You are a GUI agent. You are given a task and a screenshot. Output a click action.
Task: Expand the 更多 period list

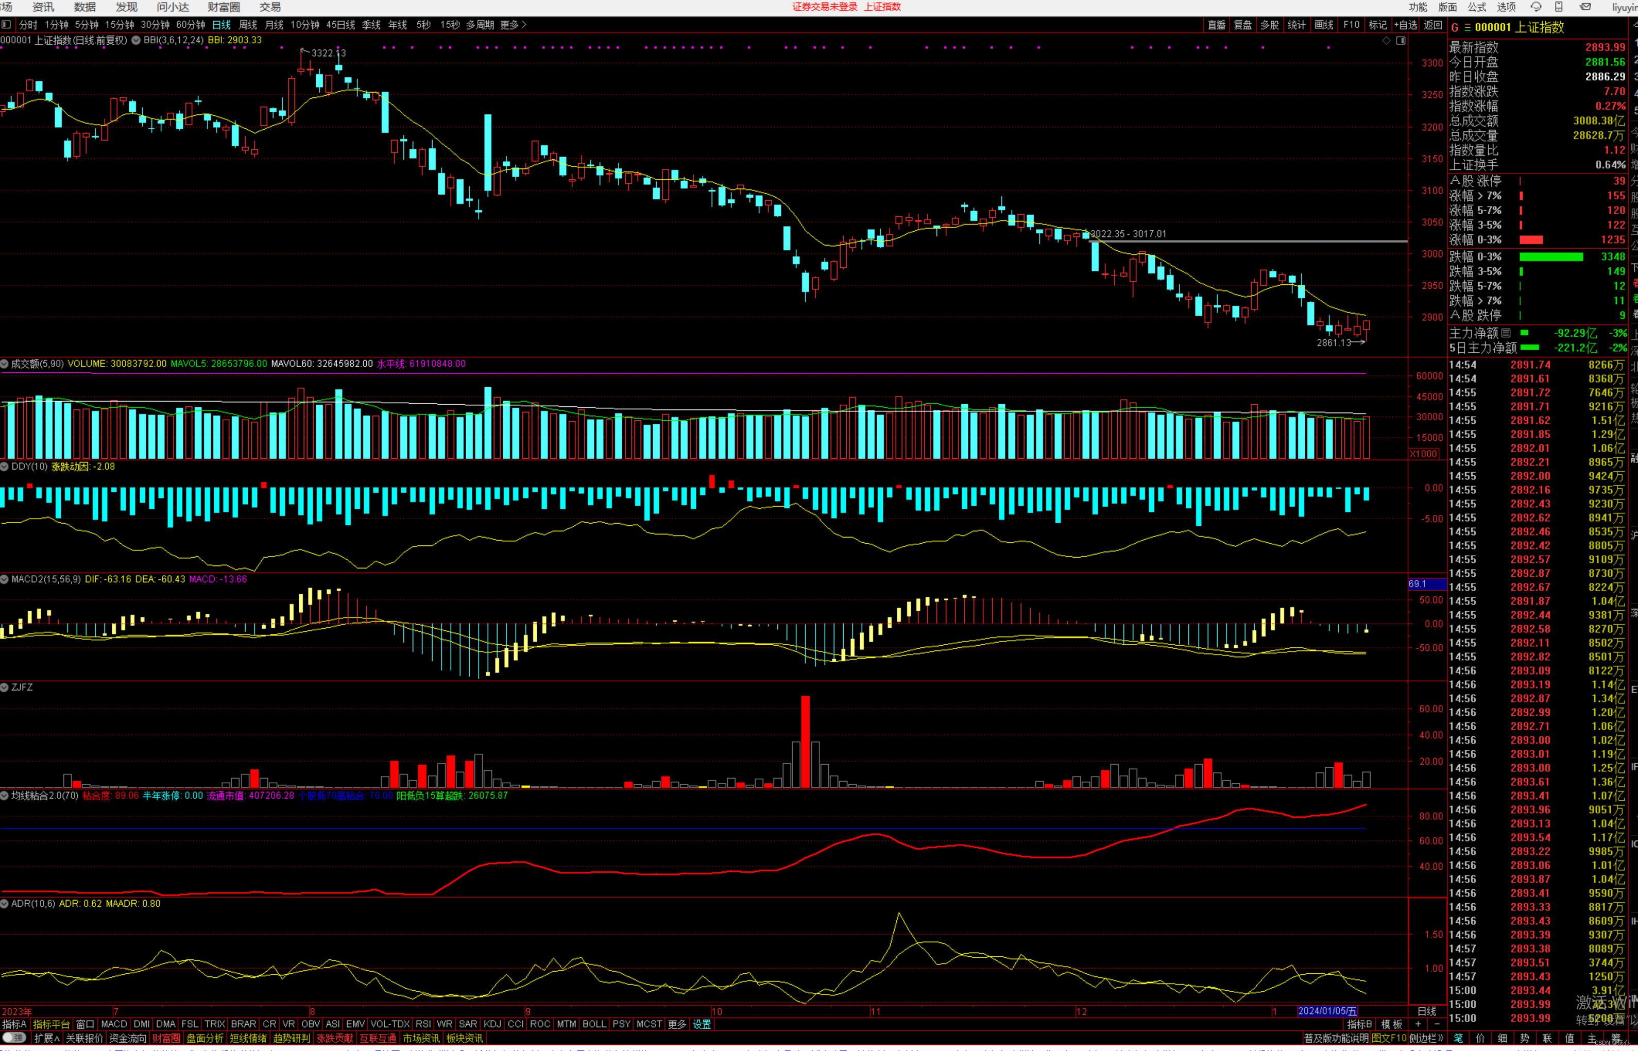coord(513,25)
